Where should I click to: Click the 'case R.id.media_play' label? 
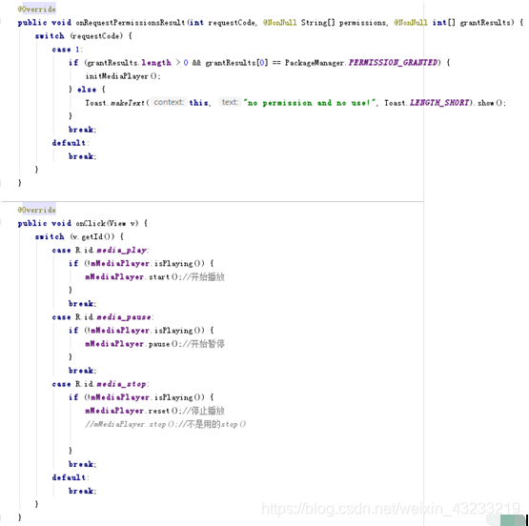100,251
